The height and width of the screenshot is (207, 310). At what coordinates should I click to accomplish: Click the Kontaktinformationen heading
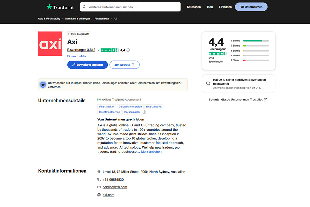point(62,171)
